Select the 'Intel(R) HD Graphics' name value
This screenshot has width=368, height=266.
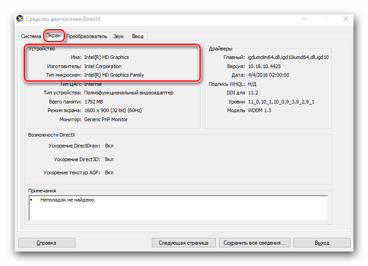coord(107,57)
